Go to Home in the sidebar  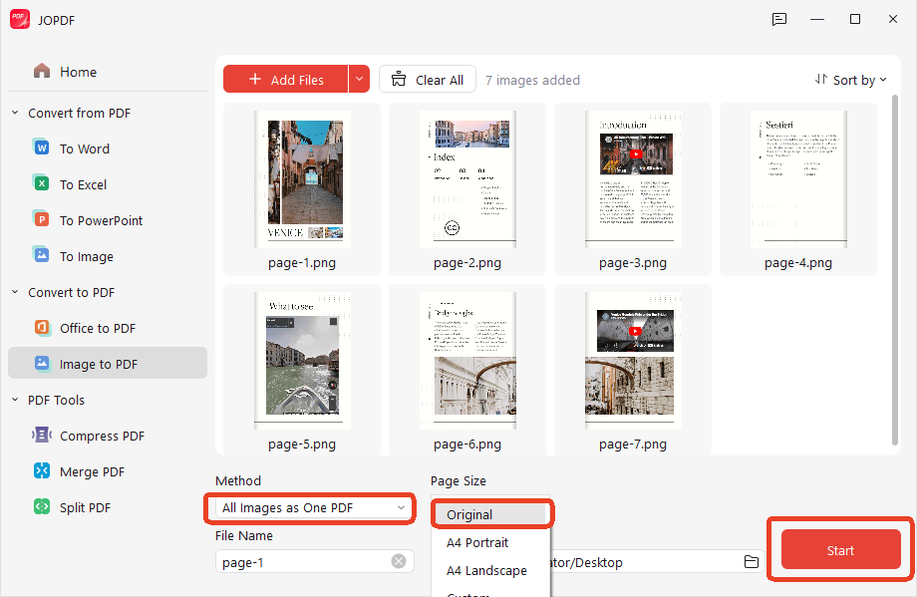pos(108,72)
